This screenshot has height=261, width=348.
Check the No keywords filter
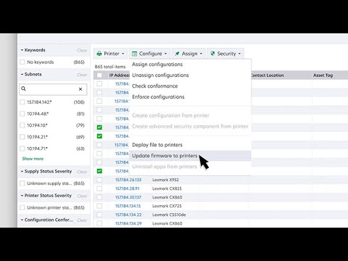click(22, 62)
